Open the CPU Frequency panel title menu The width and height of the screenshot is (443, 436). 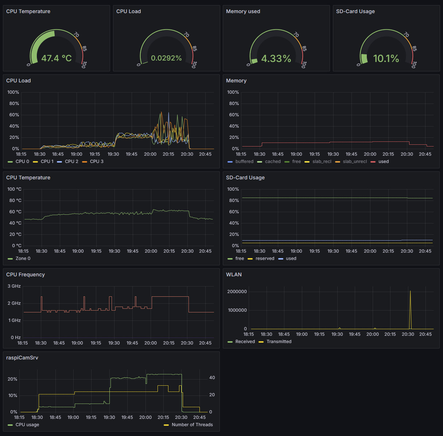(x=26, y=275)
